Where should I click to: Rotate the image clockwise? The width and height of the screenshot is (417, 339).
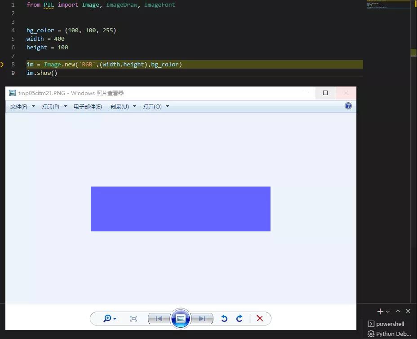pyautogui.click(x=240, y=318)
